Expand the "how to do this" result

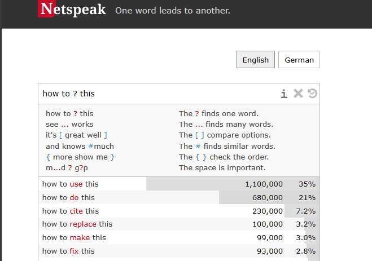pyautogui.click(x=68, y=198)
